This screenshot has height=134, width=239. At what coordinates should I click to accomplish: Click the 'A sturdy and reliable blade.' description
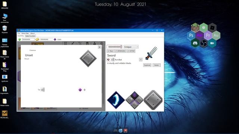point(119,63)
